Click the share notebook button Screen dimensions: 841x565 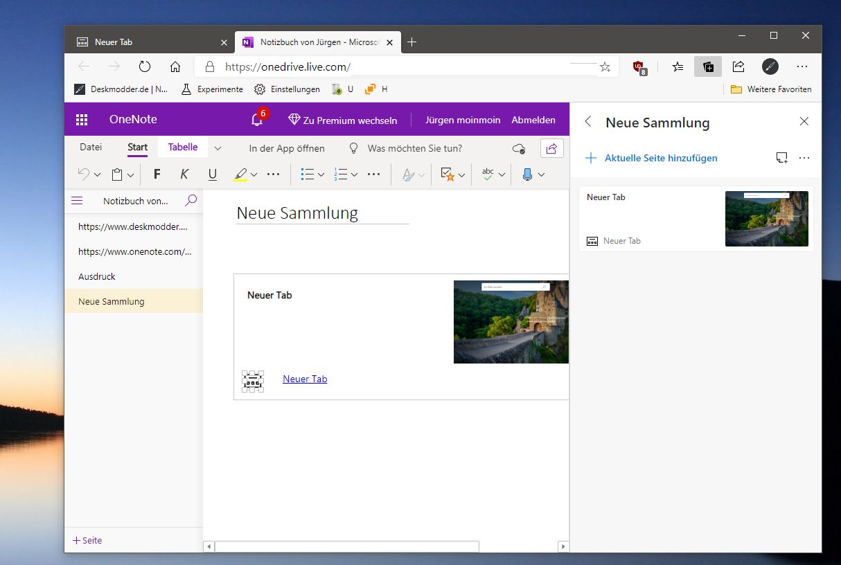(552, 148)
